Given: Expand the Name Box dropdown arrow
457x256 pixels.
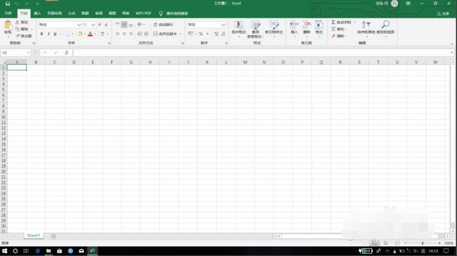Looking at the screenshot, I should [x=28, y=52].
